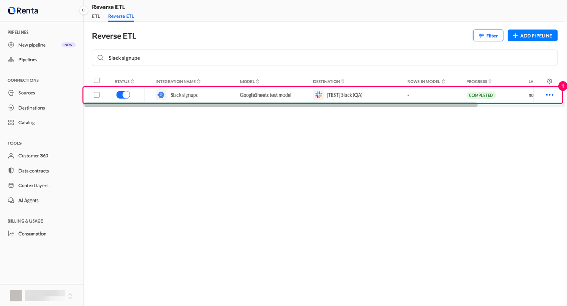567x306 pixels.
Task: Click the Renta logo
Action: [23, 10]
